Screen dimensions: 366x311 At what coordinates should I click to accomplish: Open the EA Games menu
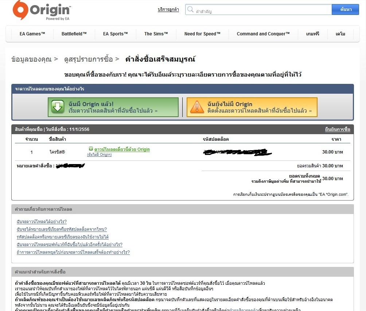tap(32, 34)
